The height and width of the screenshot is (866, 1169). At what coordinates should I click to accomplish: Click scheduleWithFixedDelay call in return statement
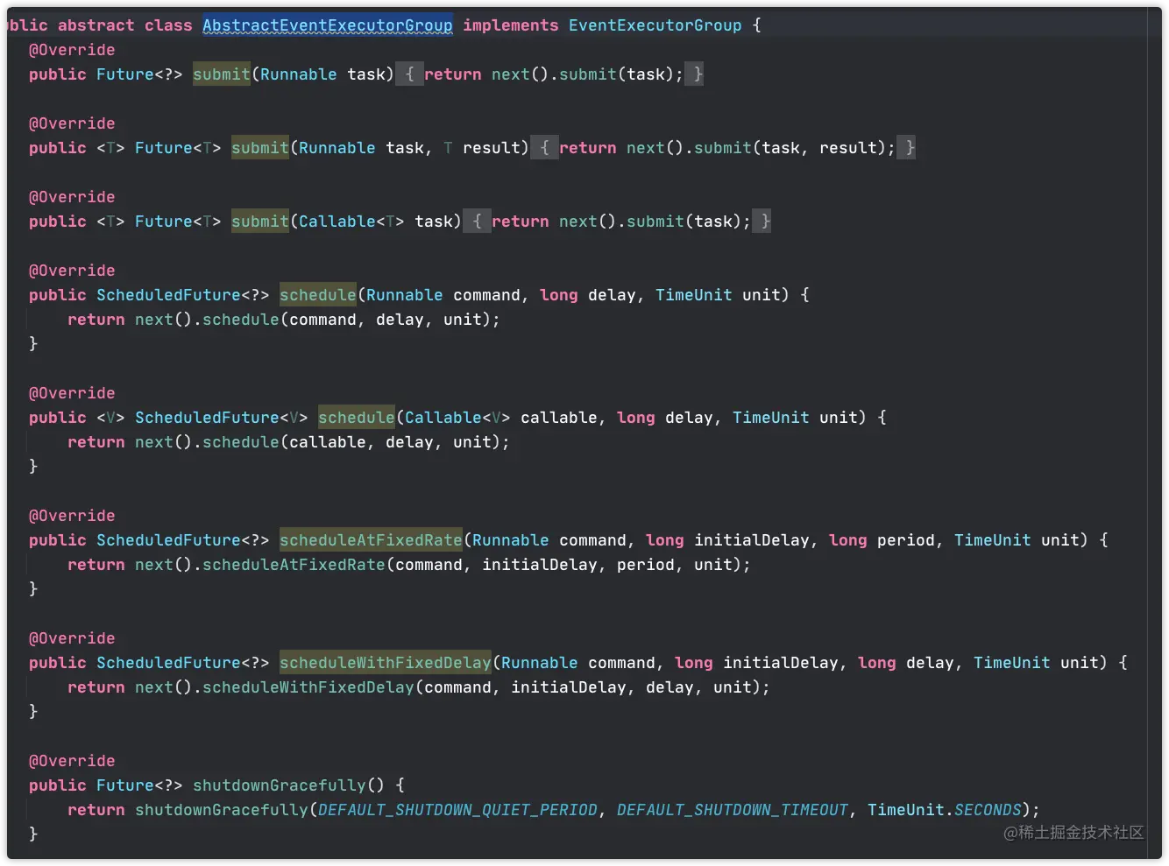point(308,687)
